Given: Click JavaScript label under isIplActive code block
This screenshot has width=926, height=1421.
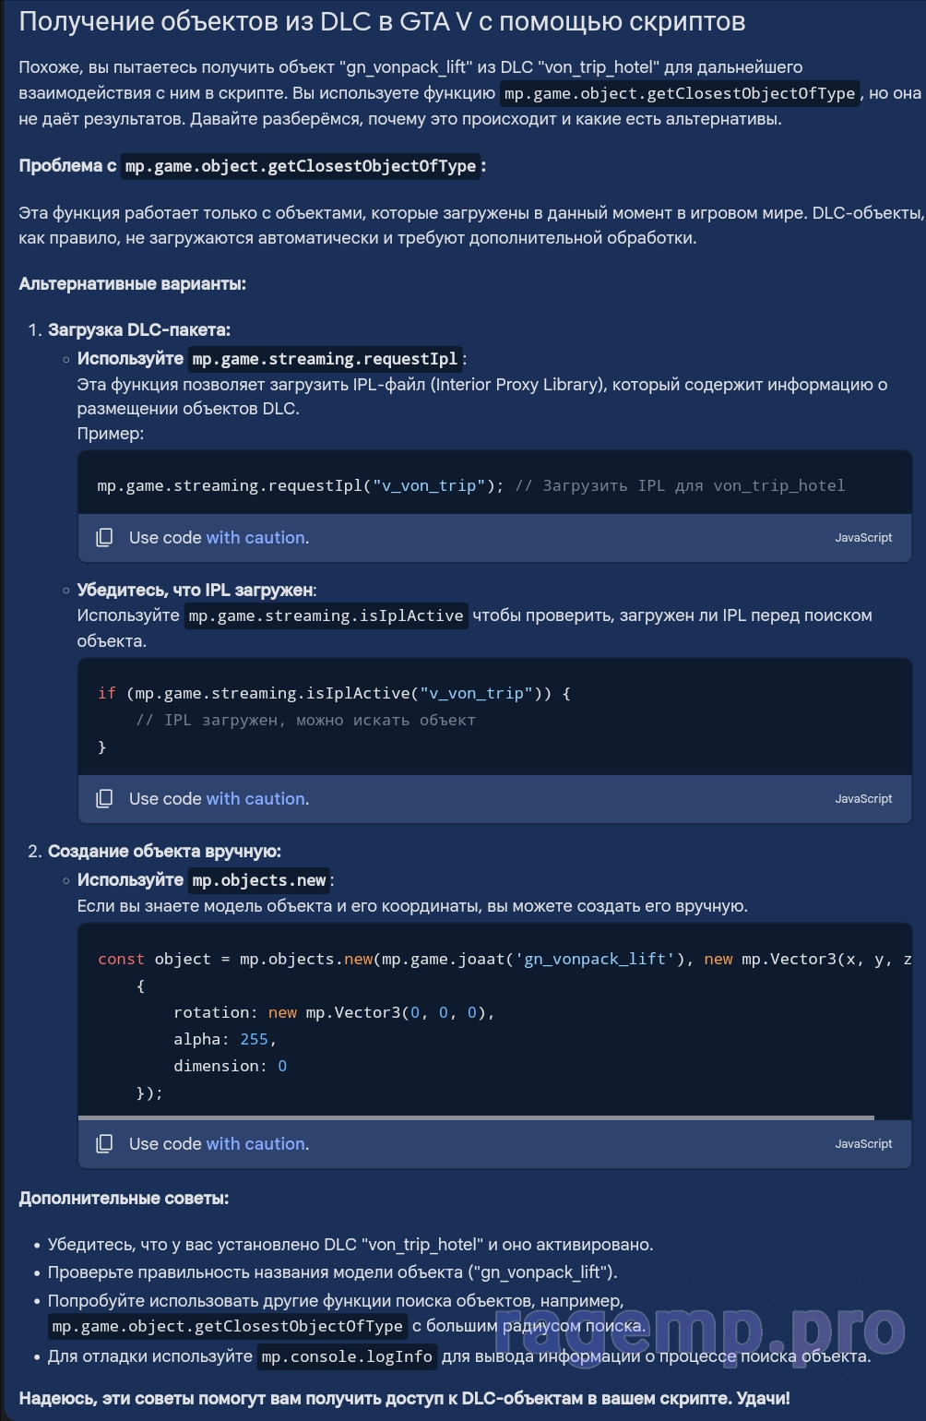Looking at the screenshot, I should [x=863, y=798].
